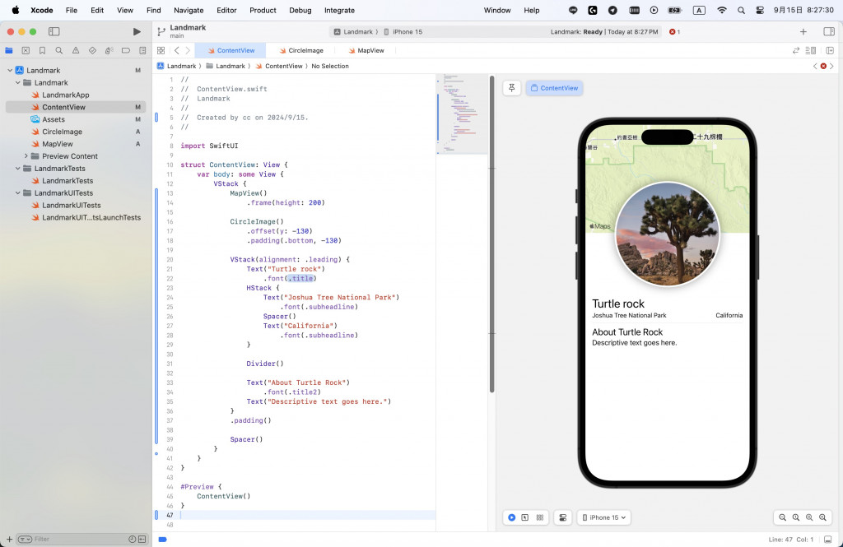This screenshot has height=547, width=843.
Task: Collapse the LandmarkTests group
Action: point(17,169)
